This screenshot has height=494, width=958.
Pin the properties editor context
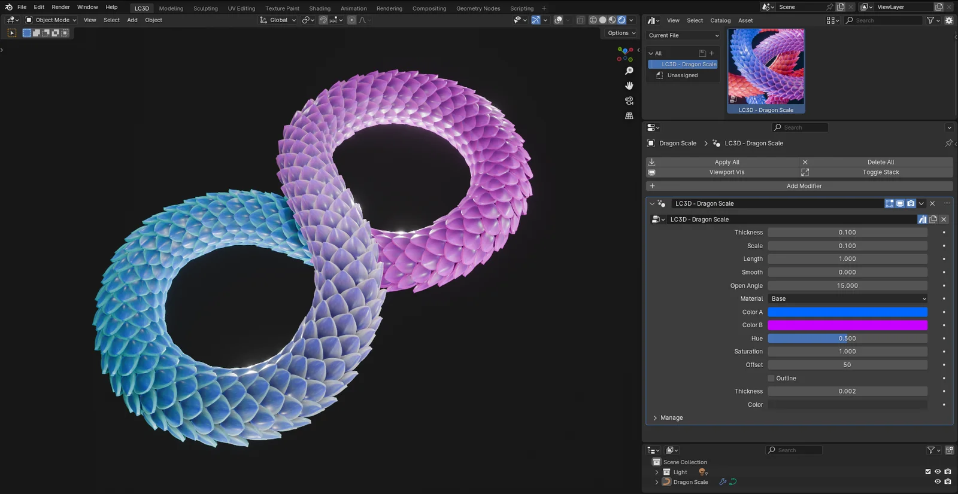point(948,144)
